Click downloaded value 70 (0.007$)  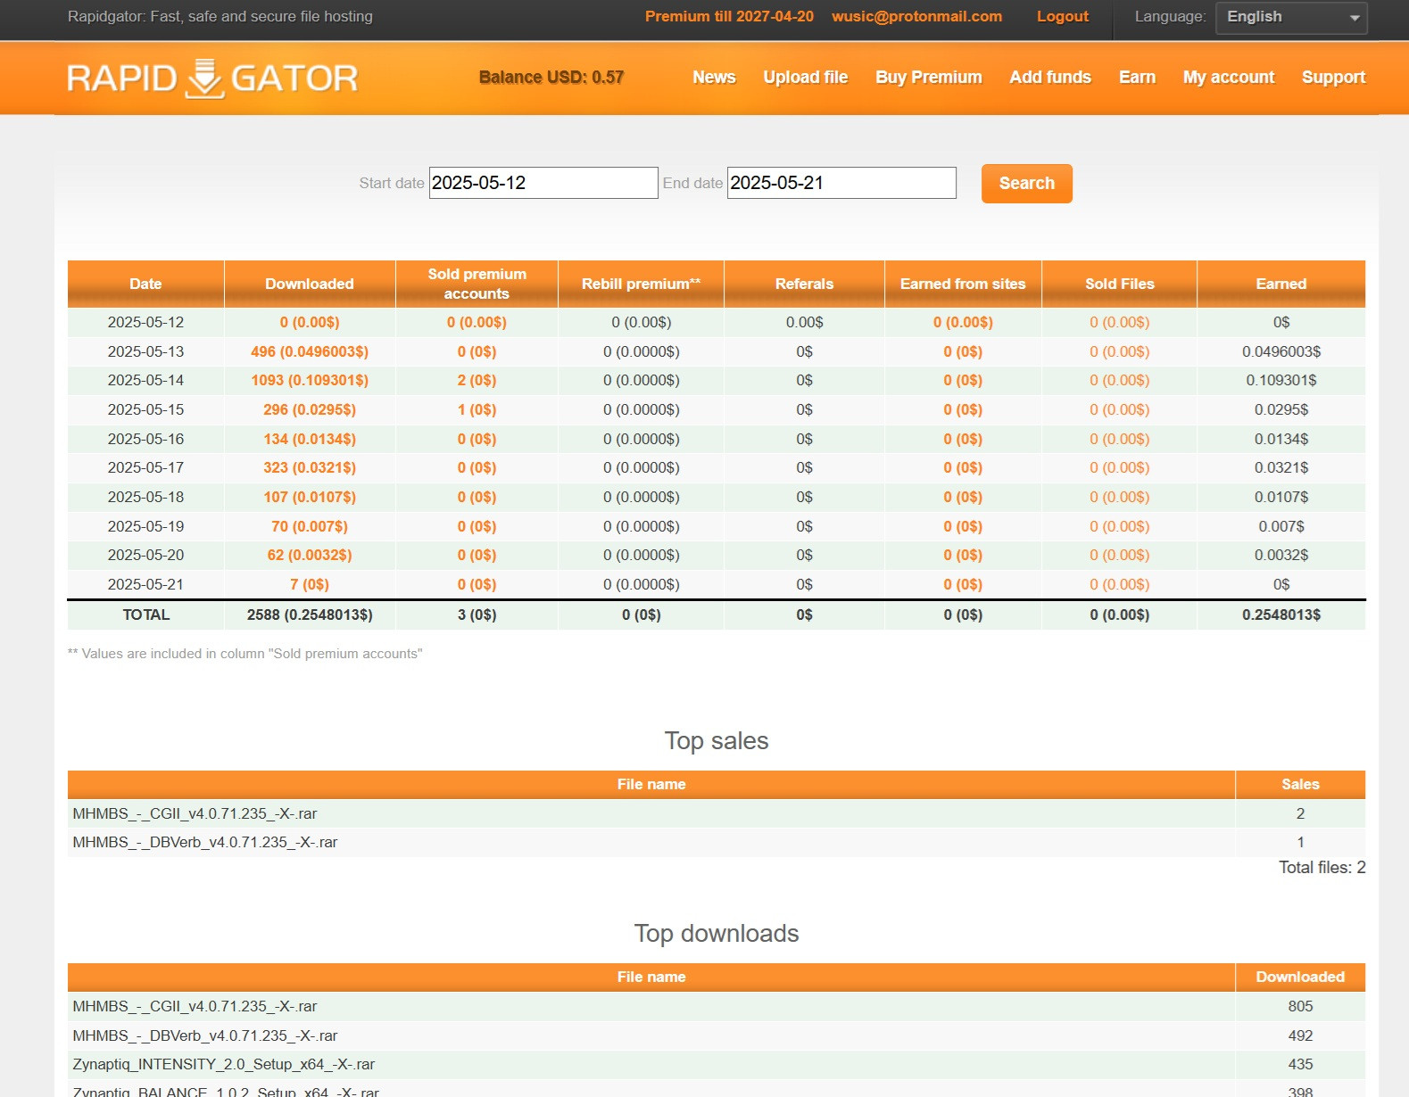(310, 526)
